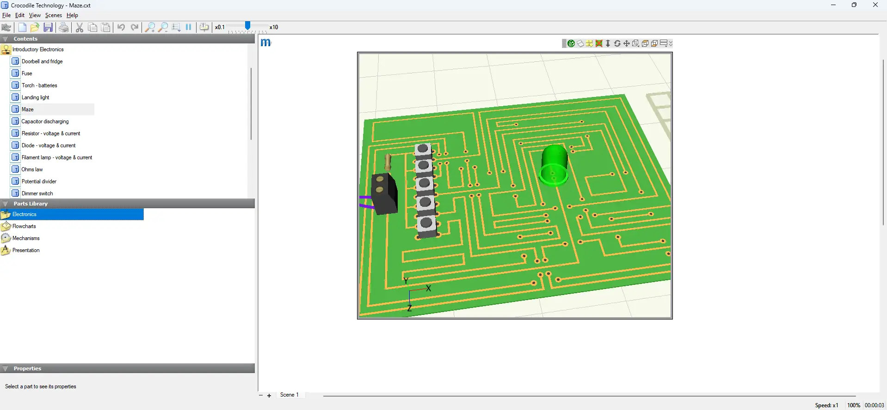Image resolution: width=887 pixels, height=410 pixels.
Task: Select the Electronics parts folder
Action: click(72, 214)
